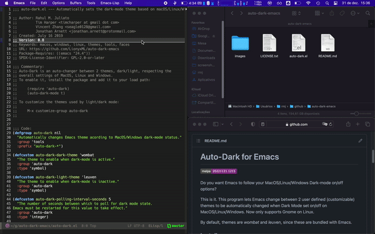This screenshot has height=234, width=375.
Task: Click master branch in Emacs mode line
Action: [x=176, y=226]
